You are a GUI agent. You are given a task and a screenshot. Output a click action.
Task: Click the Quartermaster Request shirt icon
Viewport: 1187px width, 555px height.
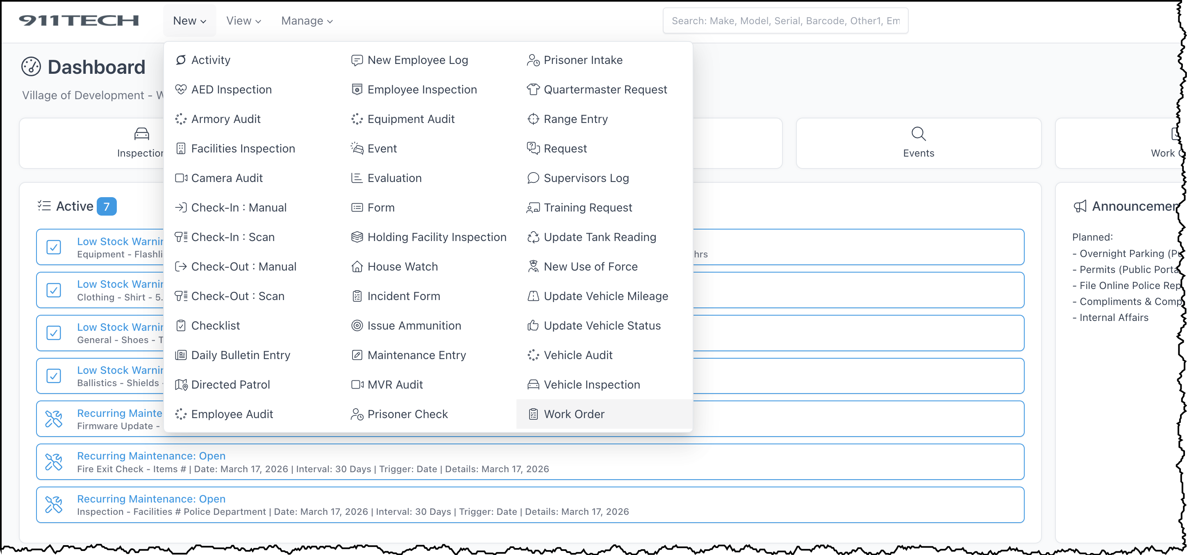pos(533,89)
